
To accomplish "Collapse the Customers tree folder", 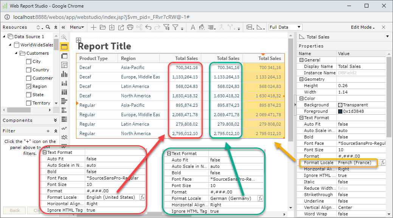I will click(x=16, y=53).
